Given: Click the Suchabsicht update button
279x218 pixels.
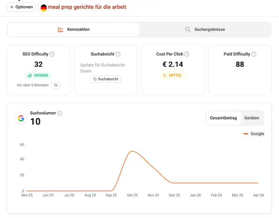Looking at the screenshot, I should pyautogui.click(x=106, y=79).
